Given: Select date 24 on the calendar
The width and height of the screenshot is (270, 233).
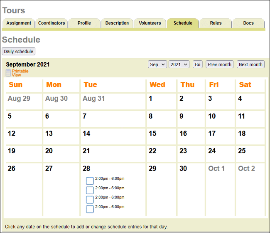Looking at the screenshot, I should click(x=212, y=151).
